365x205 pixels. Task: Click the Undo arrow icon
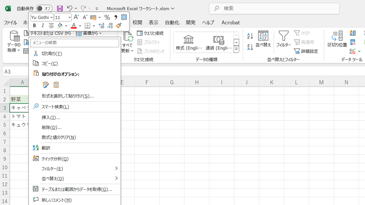[x=69, y=8]
